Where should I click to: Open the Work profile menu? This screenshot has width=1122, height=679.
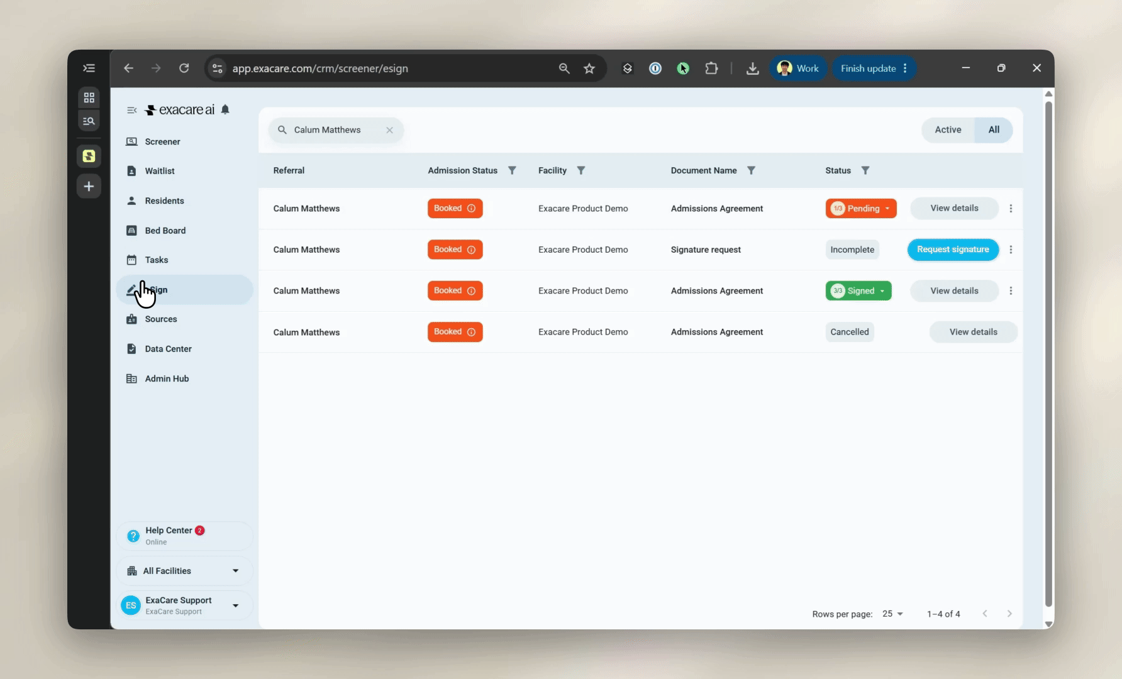click(x=798, y=69)
